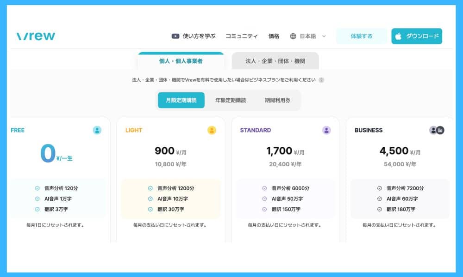Screen dimensions: 463x277
Task: Click the FREE plan title
Action: [x=18, y=130]
